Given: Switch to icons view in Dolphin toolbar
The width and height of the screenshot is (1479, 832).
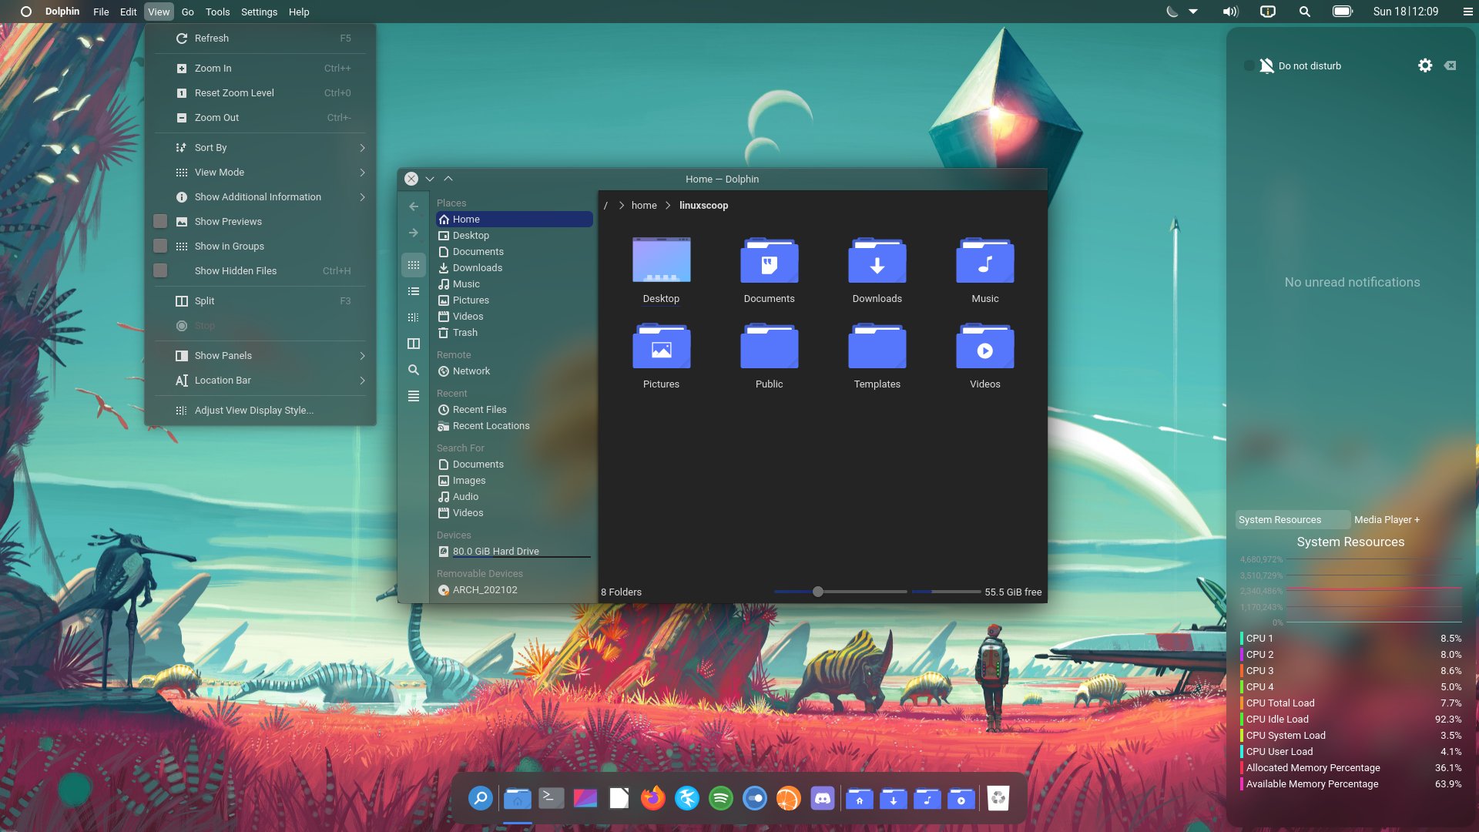Looking at the screenshot, I should pos(414,265).
